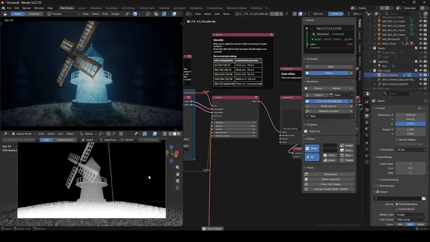Click the resolution percentage 100% slider
Image resolution: width=430 pixels, height=242 pixels.
(x=411, y=124)
